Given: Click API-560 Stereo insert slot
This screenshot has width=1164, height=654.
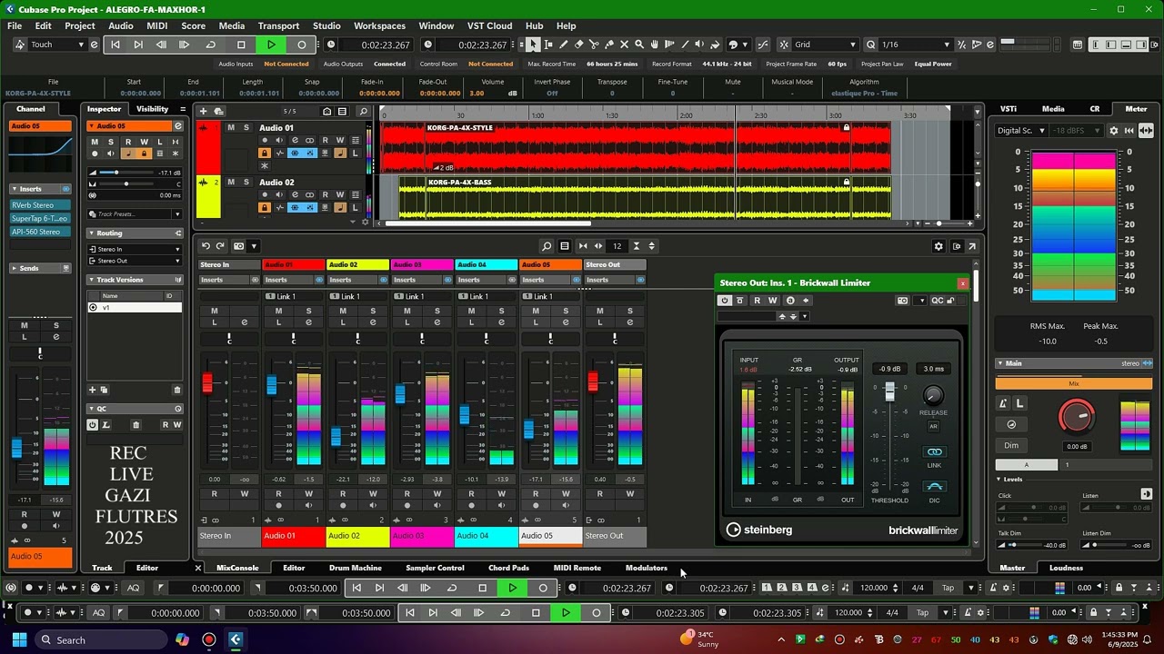Looking at the screenshot, I should [40, 232].
